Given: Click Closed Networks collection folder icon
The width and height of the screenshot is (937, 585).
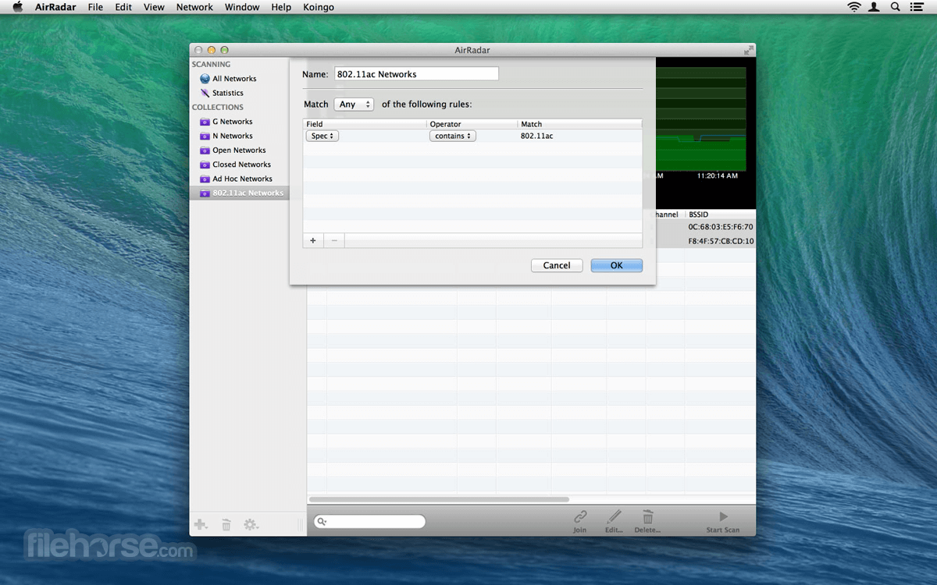Looking at the screenshot, I should [x=205, y=165].
